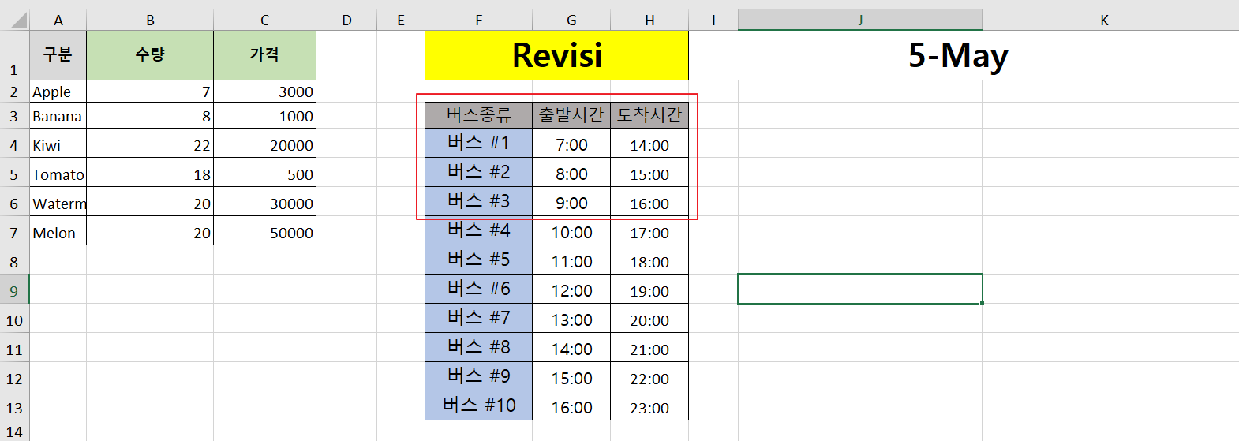
Task: Select the 버스 #5 cell
Action: pos(478,260)
